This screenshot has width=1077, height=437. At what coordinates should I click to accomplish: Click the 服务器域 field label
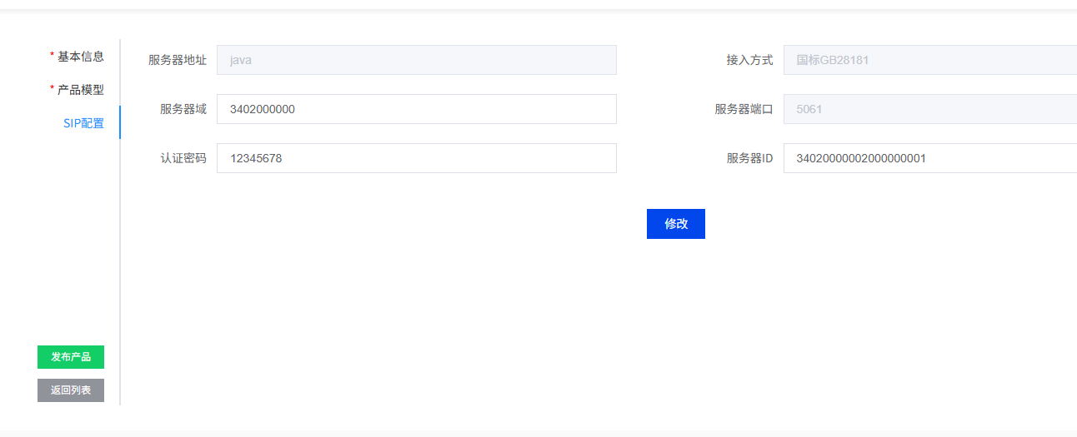click(x=183, y=109)
